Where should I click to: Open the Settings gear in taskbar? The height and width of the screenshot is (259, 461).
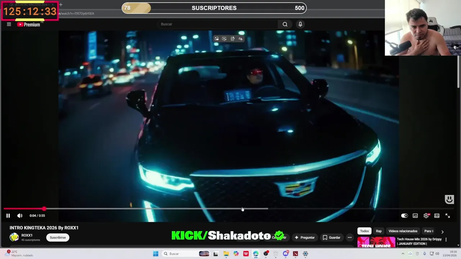[305, 254]
